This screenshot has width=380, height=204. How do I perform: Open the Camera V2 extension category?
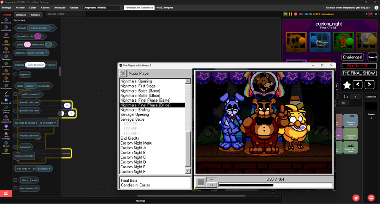click(x=6, y=101)
